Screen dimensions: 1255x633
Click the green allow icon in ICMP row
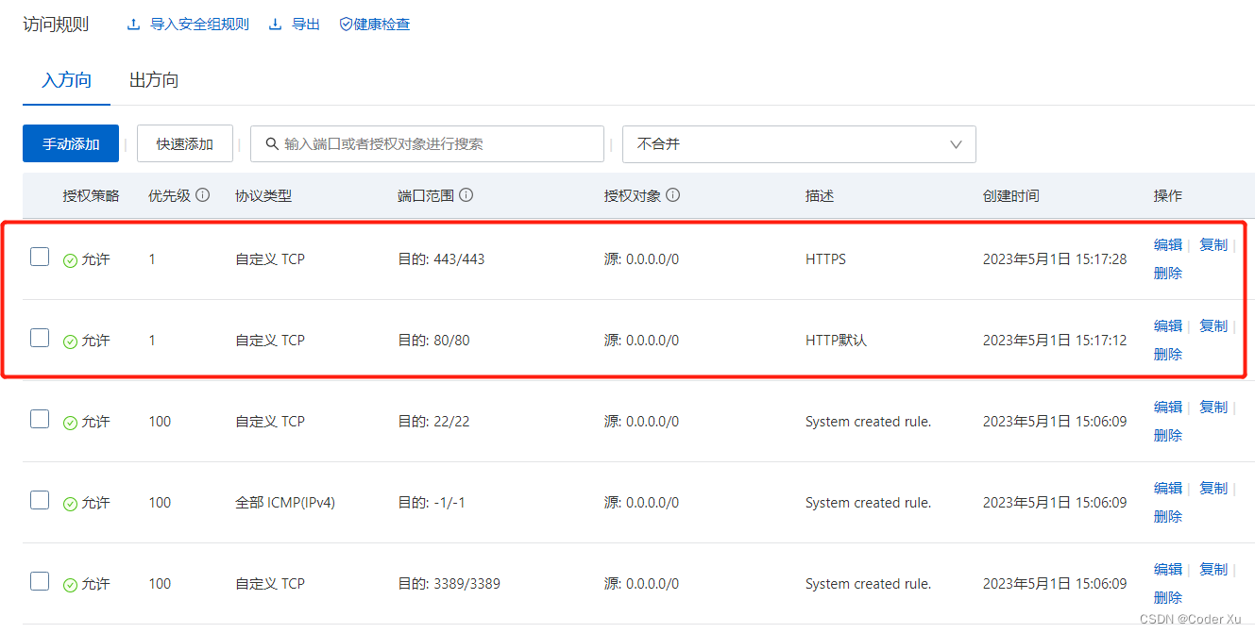tap(70, 504)
